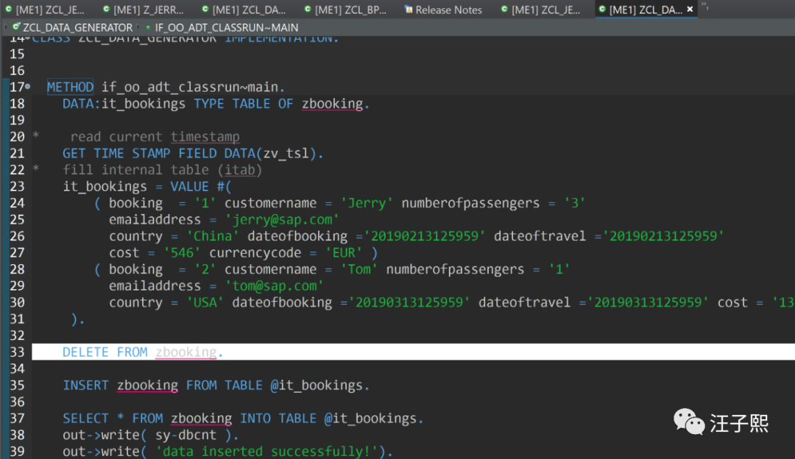795x459 pixels.
Task: Click the METHOD keyword on line 17
Action: (70, 87)
